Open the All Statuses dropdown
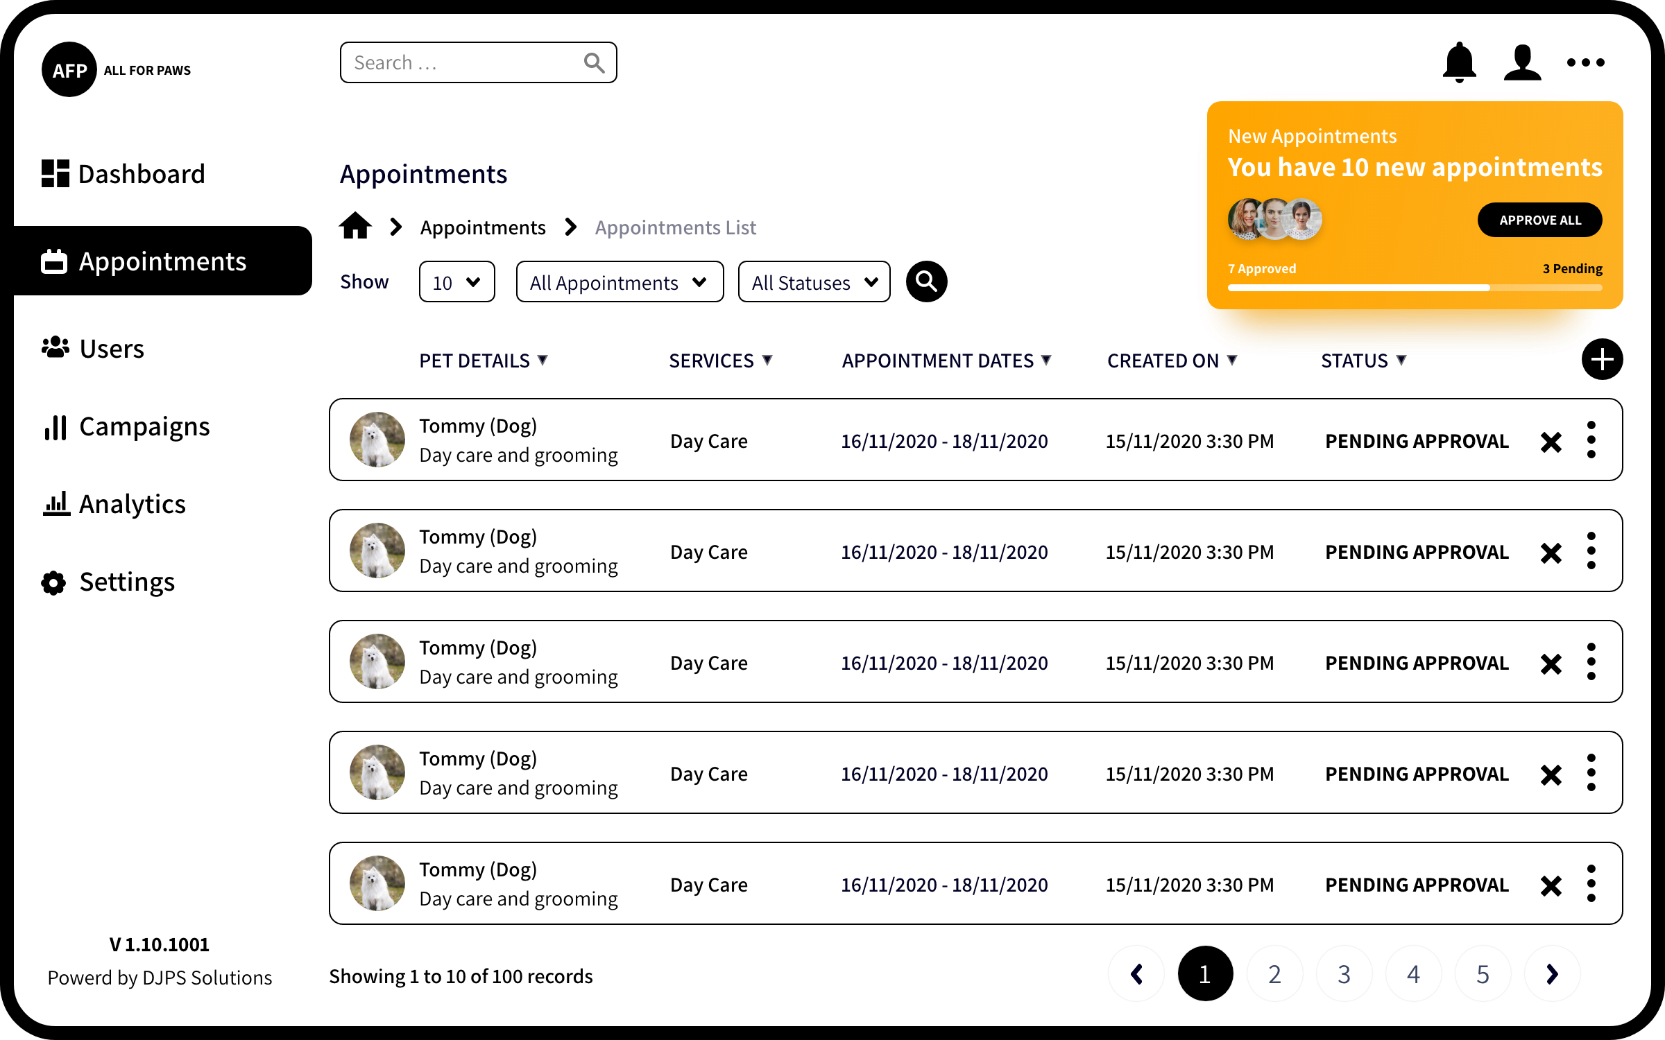The height and width of the screenshot is (1040, 1665). (x=814, y=282)
